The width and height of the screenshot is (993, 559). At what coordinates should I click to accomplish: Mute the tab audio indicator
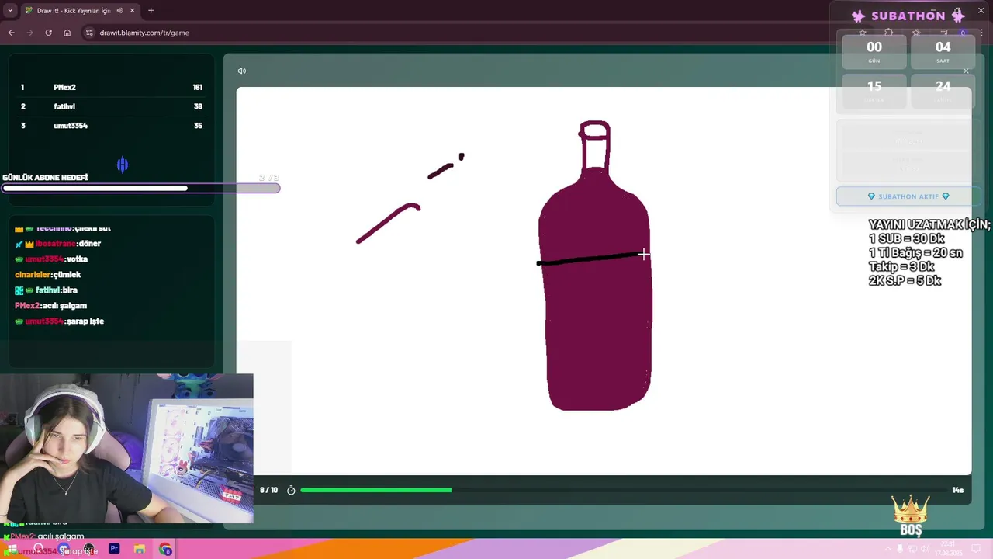[x=119, y=10]
